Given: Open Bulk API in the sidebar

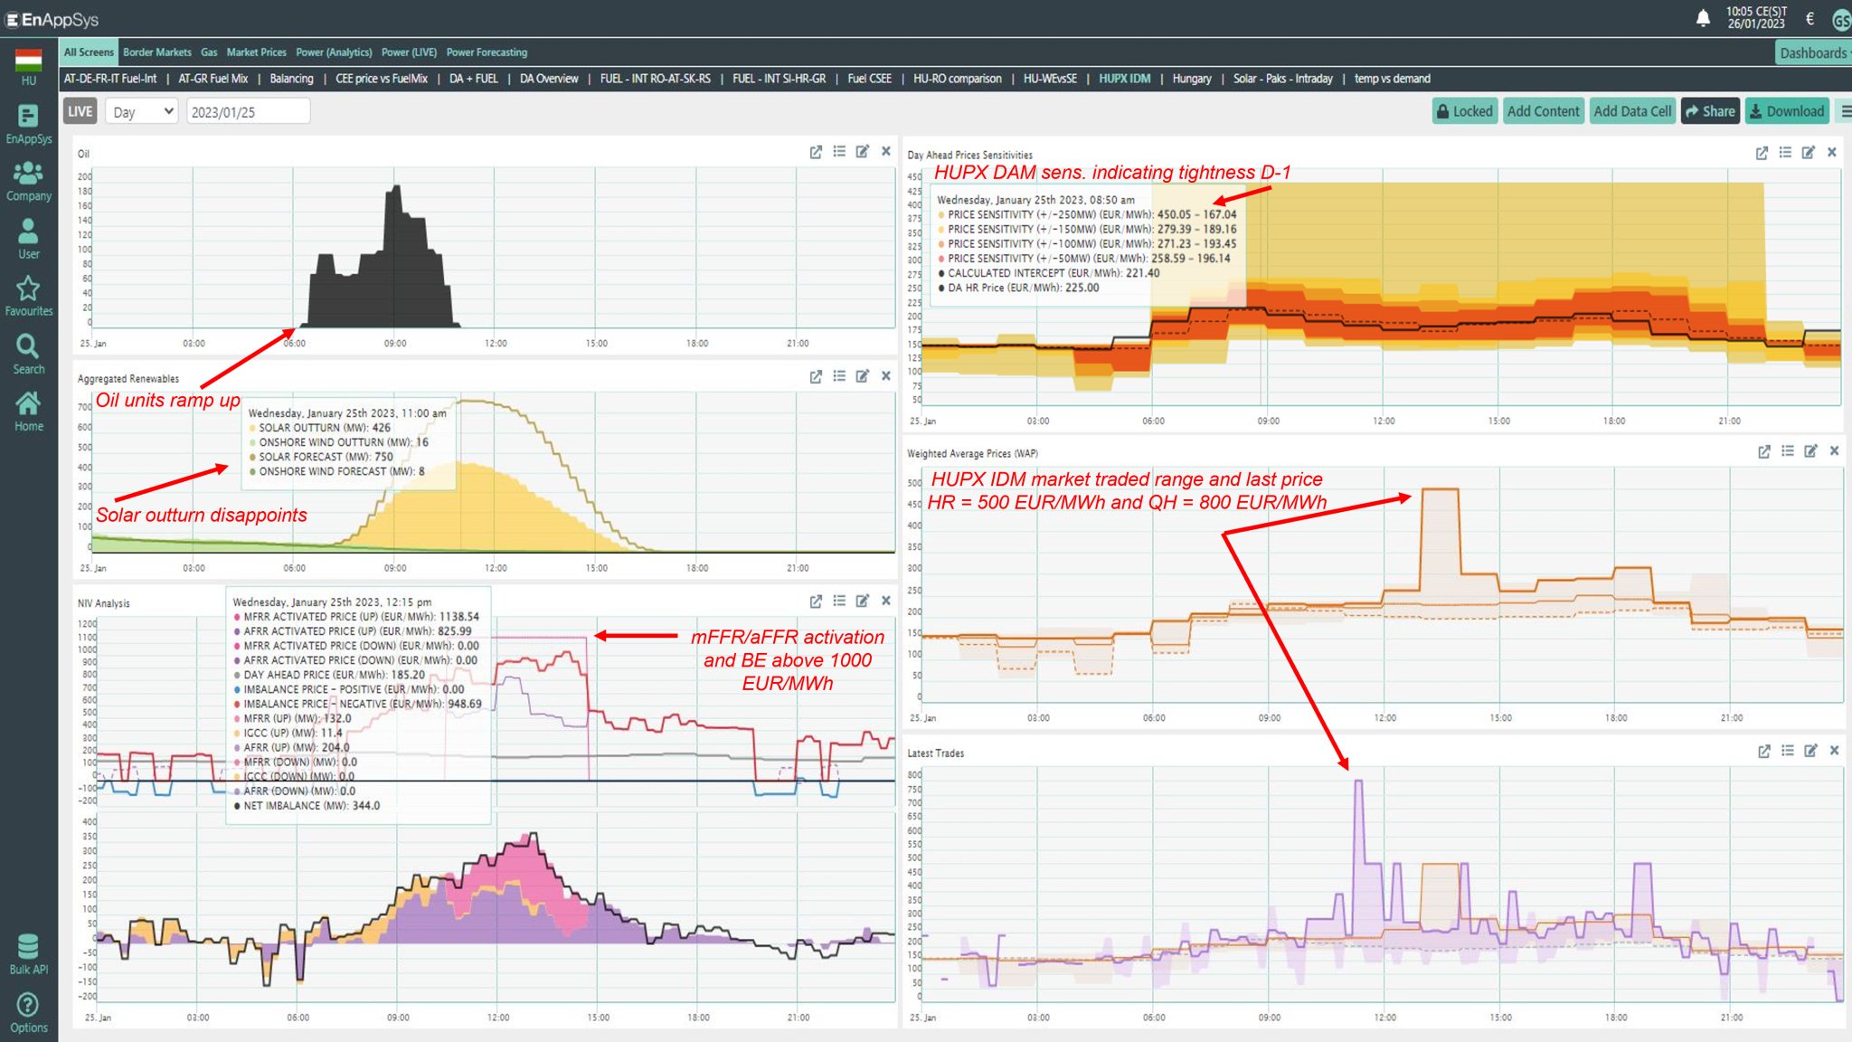Looking at the screenshot, I should click(29, 954).
